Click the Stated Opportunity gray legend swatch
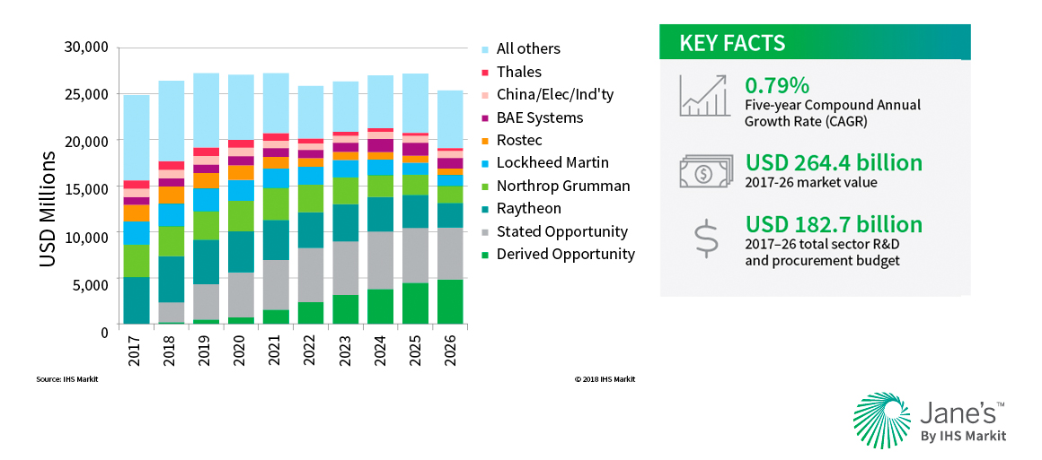1042x460 pixels. [485, 232]
